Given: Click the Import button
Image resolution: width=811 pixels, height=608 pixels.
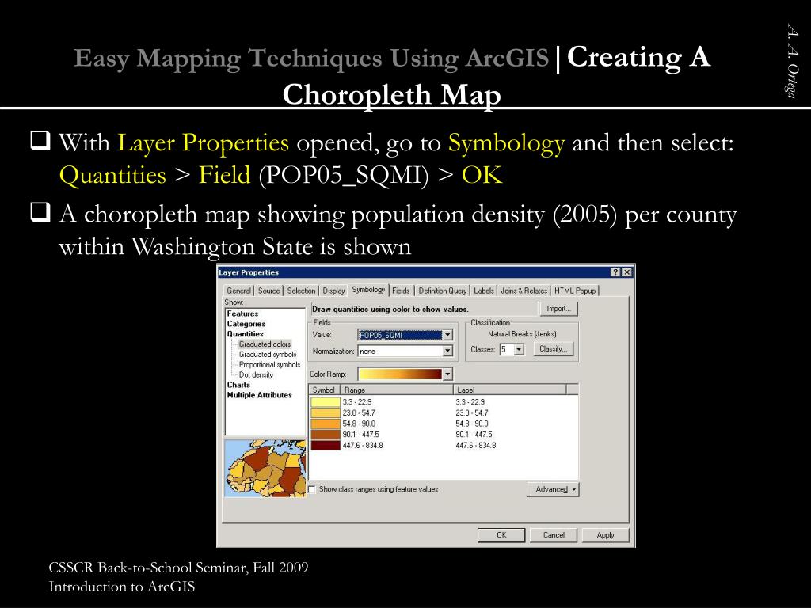Looking at the screenshot, I should click(558, 309).
